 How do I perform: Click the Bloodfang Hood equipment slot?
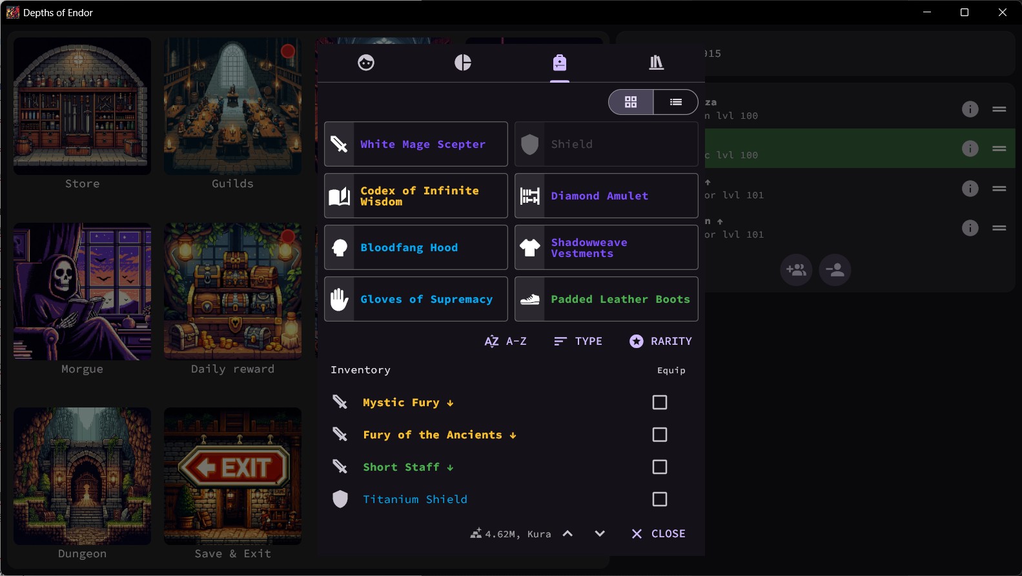[416, 247]
